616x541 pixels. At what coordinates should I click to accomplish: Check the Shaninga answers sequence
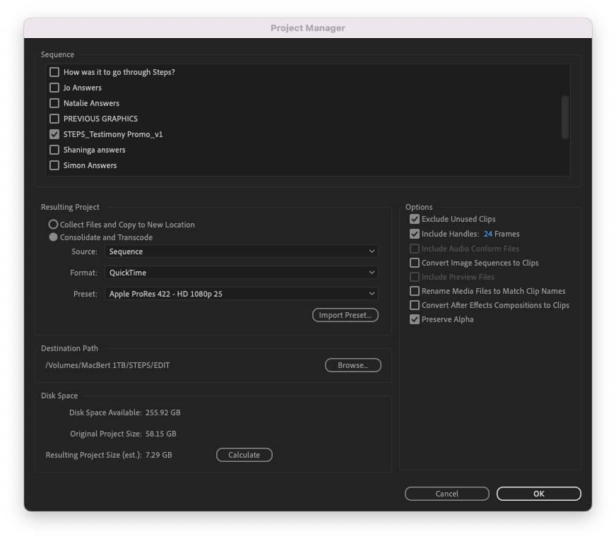tap(54, 150)
